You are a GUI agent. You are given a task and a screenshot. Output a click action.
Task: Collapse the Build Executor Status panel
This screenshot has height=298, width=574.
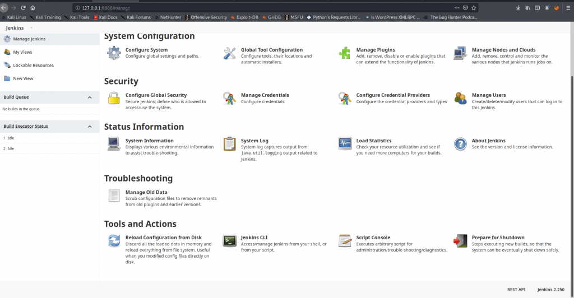90,127
